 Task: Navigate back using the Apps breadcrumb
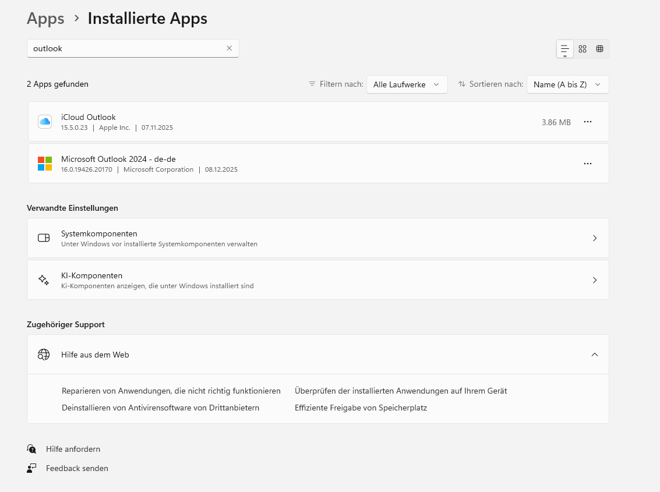pos(45,18)
